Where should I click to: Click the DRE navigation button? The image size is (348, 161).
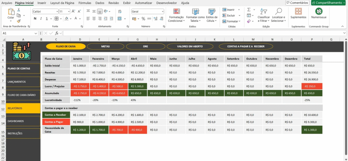pyautogui.click(x=145, y=46)
